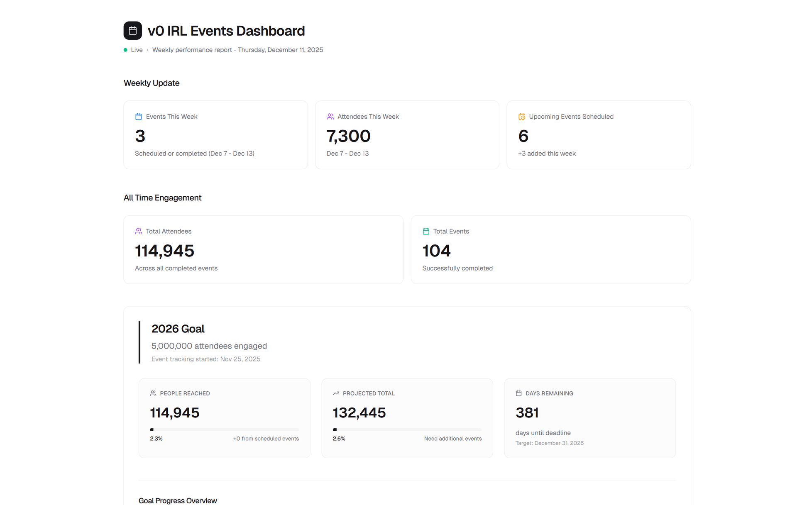Viewport: 797px width, 505px height.
Task: Click the Weekly Update section heading
Action: [x=152, y=83]
